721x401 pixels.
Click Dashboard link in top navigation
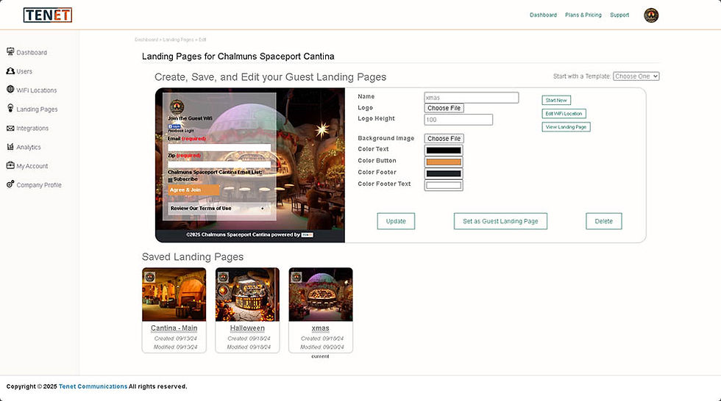[543, 15]
